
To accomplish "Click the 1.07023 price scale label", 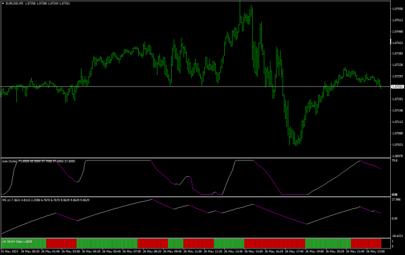I will pyautogui.click(x=397, y=144).
